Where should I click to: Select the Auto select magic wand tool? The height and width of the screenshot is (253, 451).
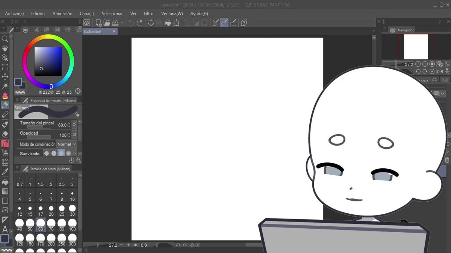click(5, 86)
